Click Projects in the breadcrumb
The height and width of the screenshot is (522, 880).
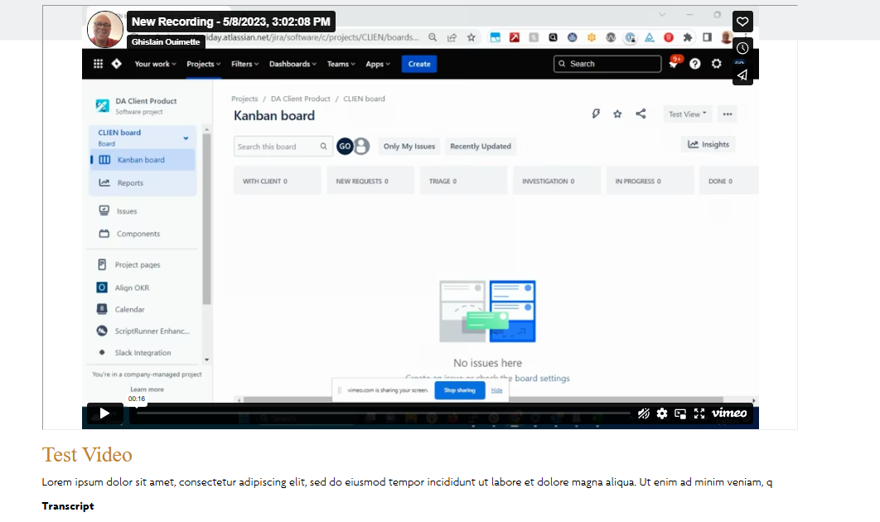(x=244, y=99)
